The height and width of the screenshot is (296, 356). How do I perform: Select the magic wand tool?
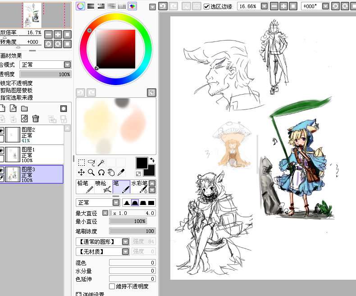(101, 163)
